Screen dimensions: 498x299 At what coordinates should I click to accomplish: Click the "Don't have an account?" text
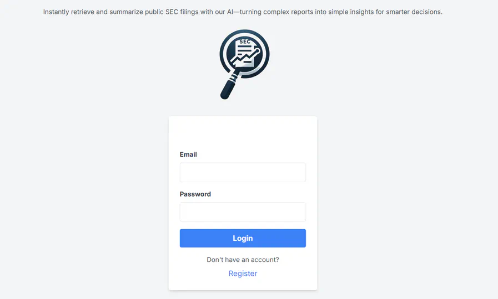tap(243, 260)
